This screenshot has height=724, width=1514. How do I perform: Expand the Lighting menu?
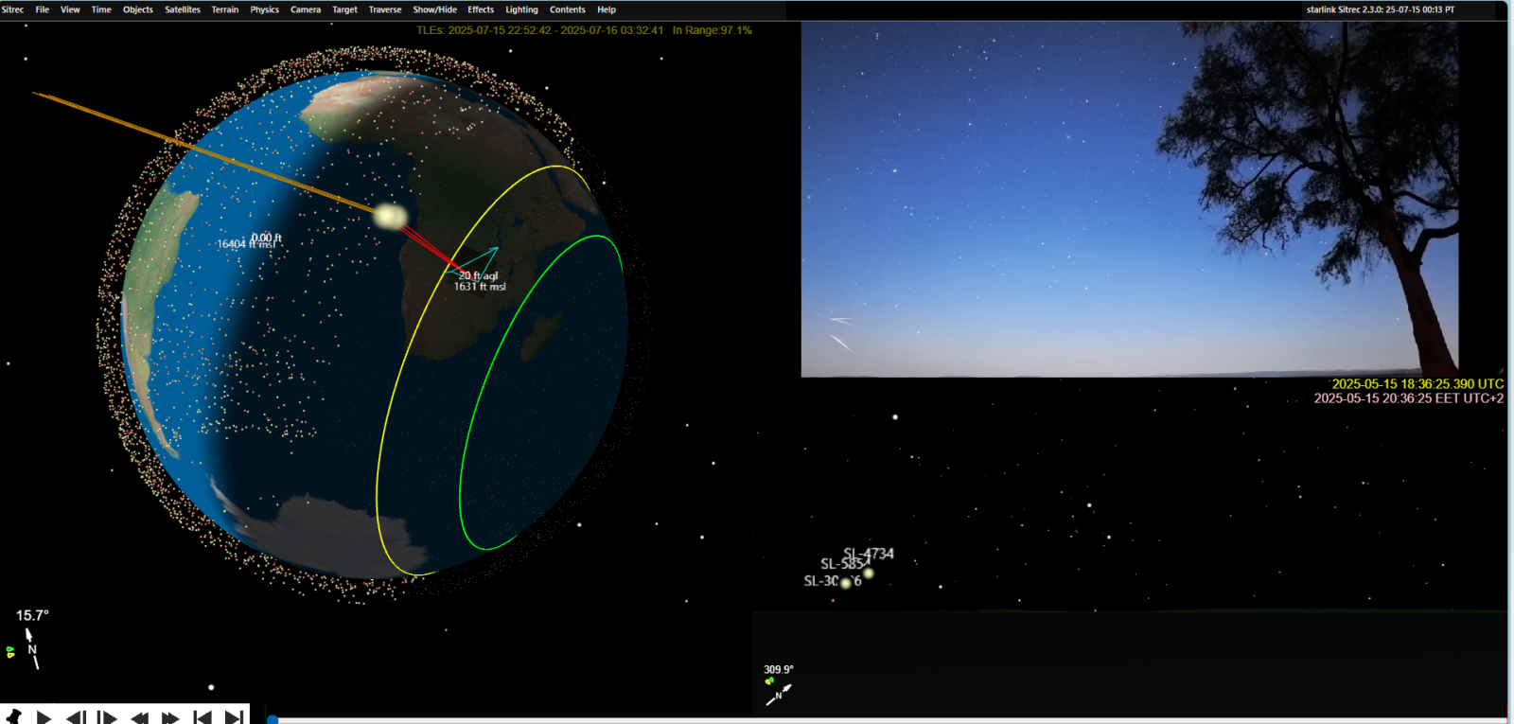pyautogui.click(x=521, y=9)
